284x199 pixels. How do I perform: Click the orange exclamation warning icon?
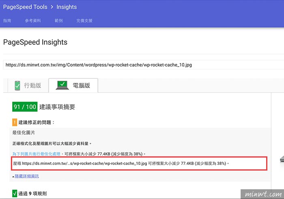point(15,122)
